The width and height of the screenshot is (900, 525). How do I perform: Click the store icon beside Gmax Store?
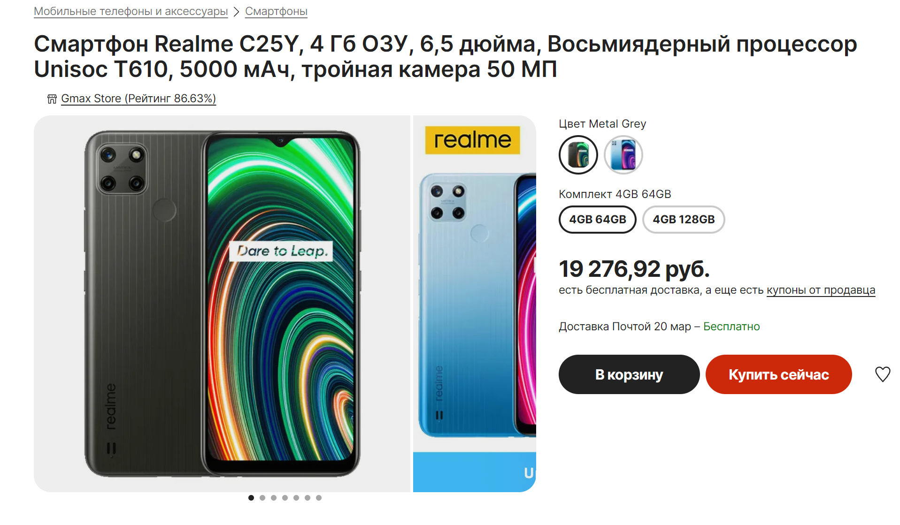click(x=52, y=99)
